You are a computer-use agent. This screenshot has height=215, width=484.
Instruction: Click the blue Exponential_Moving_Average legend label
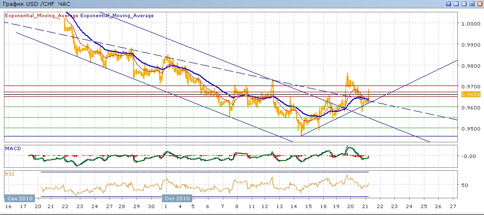pyautogui.click(x=117, y=16)
